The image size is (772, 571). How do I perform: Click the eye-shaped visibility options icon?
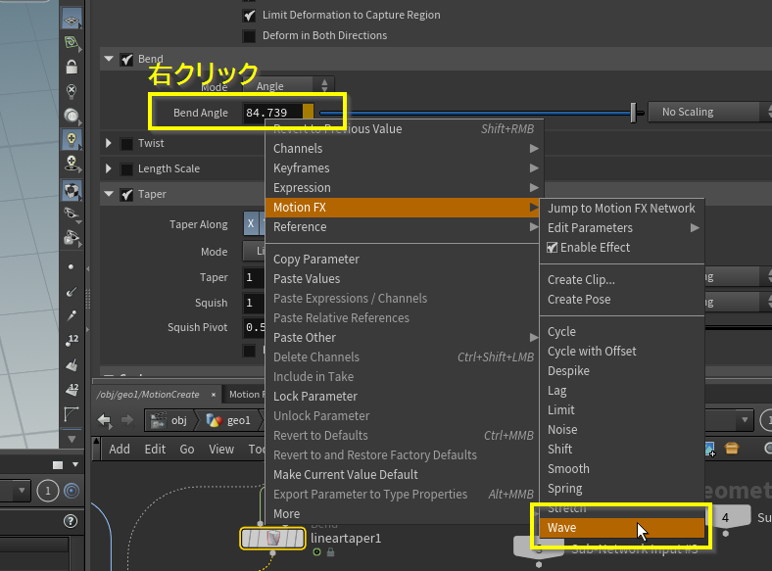pyautogui.click(x=72, y=214)
